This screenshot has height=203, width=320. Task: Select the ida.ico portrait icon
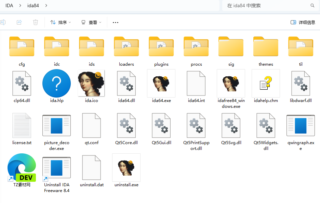tap(91, 83)
